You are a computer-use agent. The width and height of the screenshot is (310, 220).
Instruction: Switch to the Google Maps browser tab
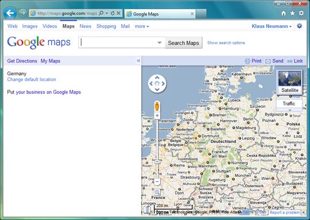coord(160,14)
